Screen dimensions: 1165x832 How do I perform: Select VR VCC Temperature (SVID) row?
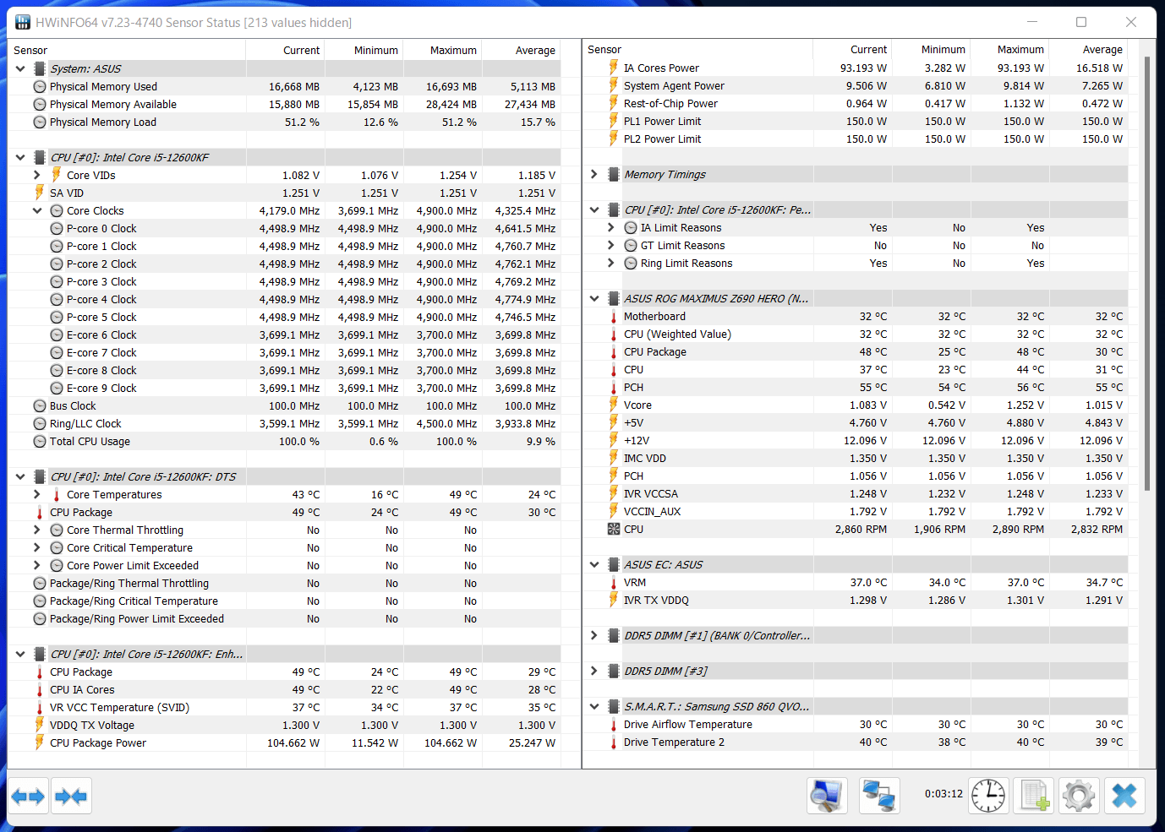[284, 707]
